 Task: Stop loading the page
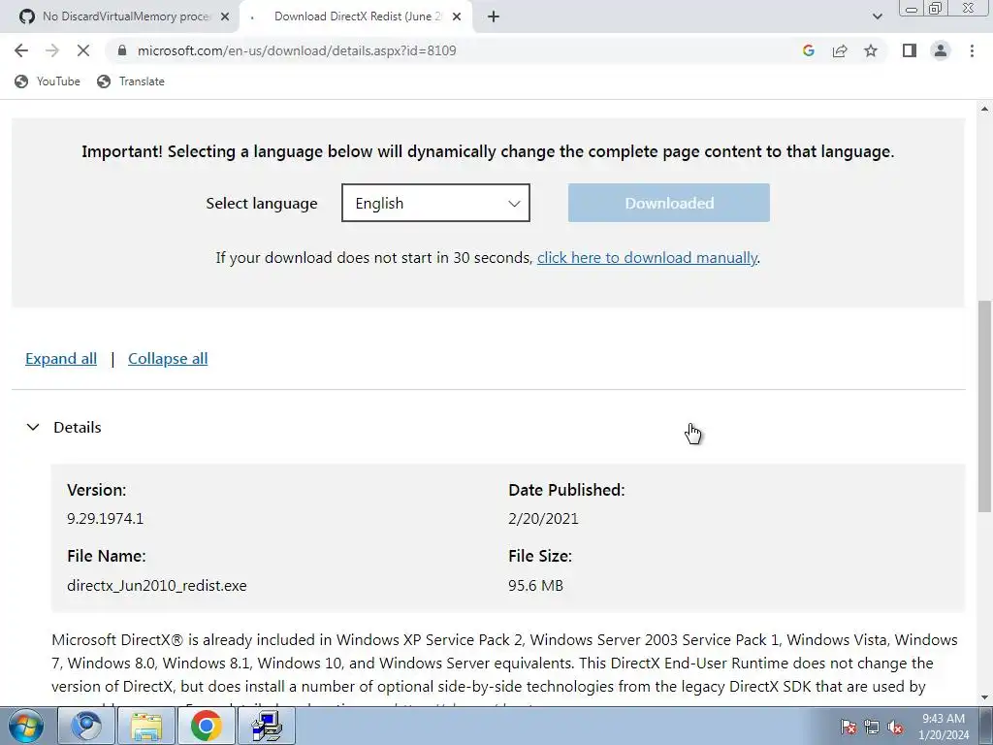(x=83, y=50)
